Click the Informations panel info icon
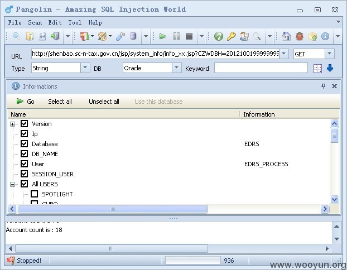Viewport: 347px width, 270px height. pos(16,86)
